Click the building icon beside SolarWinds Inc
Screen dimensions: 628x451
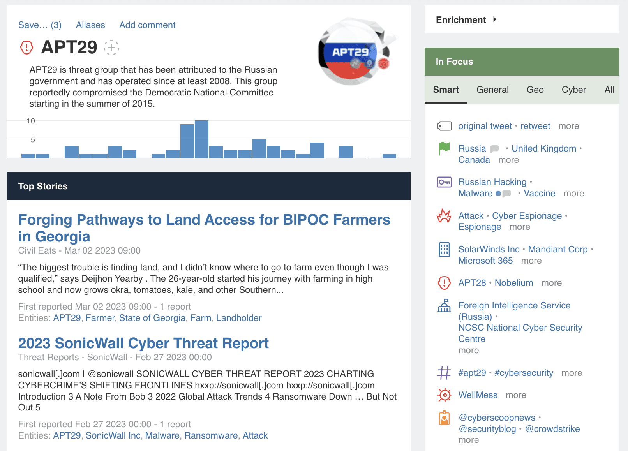tap(444, 249)
